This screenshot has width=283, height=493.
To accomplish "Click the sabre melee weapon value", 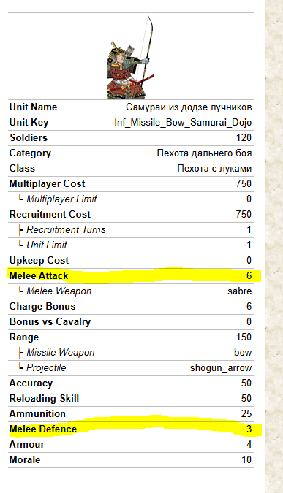I will click(x=240, y=291).
